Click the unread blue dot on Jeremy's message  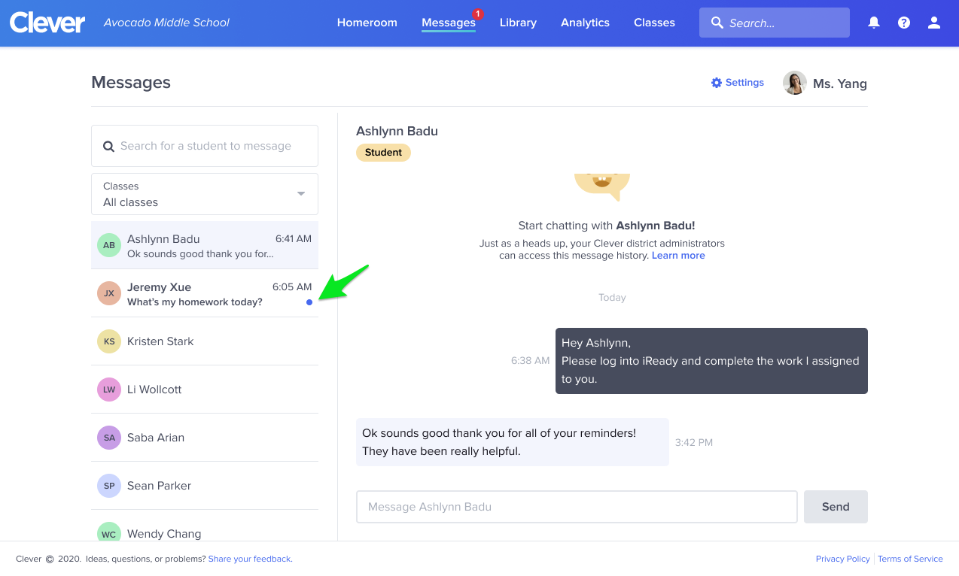pyautogui.click(x=309, y=302)
